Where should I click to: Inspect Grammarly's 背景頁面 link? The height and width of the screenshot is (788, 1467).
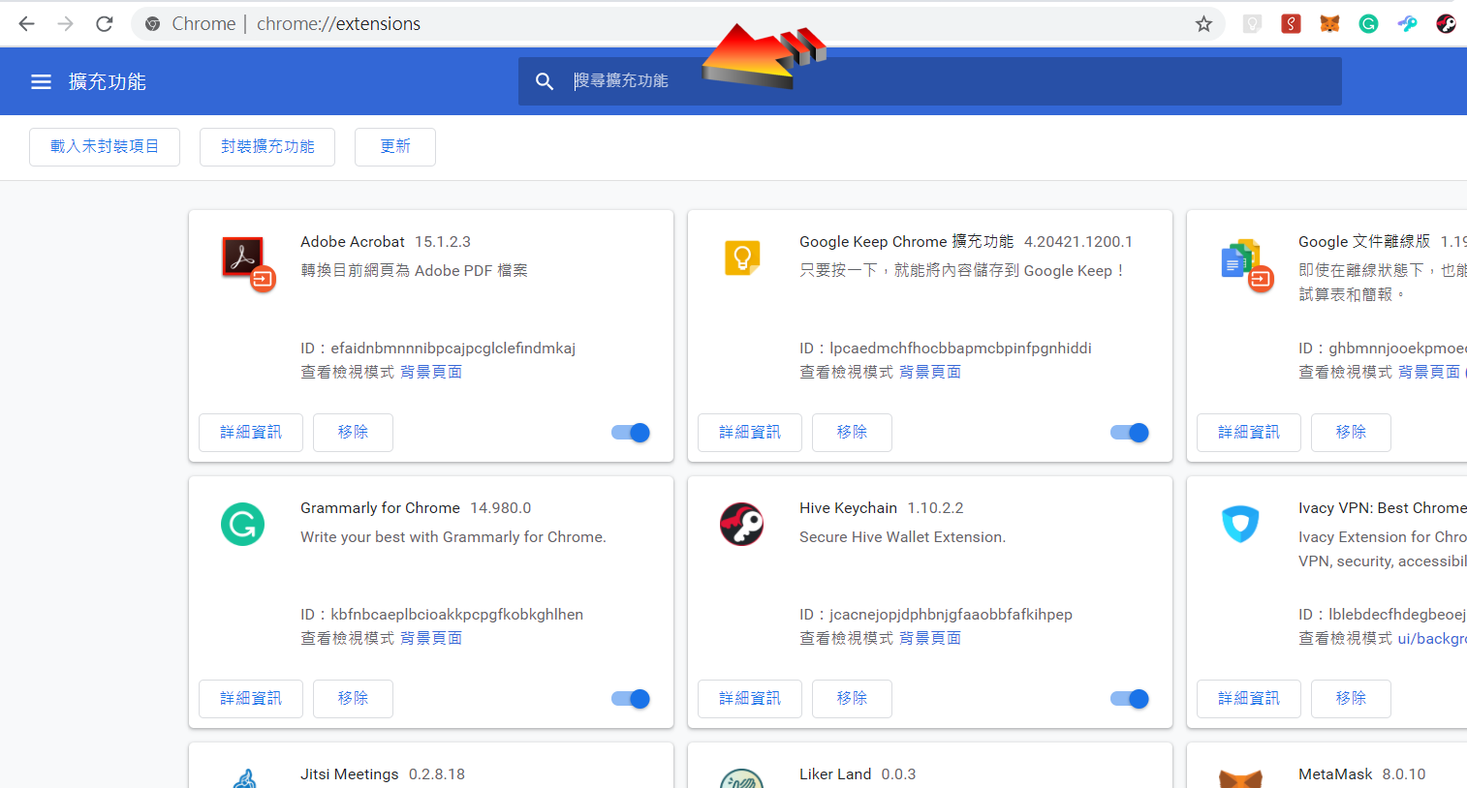(431, 638)
